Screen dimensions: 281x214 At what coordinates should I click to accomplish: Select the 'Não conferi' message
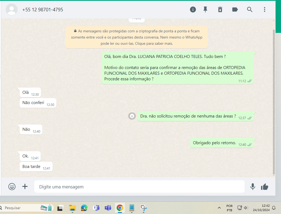(38, 103)
